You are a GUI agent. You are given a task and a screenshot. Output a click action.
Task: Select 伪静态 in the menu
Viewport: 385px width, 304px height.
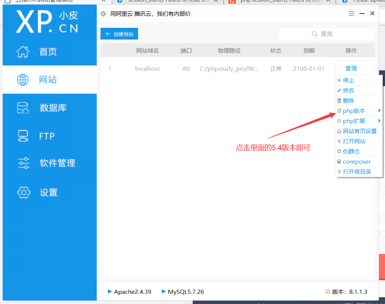coord(359,151)
